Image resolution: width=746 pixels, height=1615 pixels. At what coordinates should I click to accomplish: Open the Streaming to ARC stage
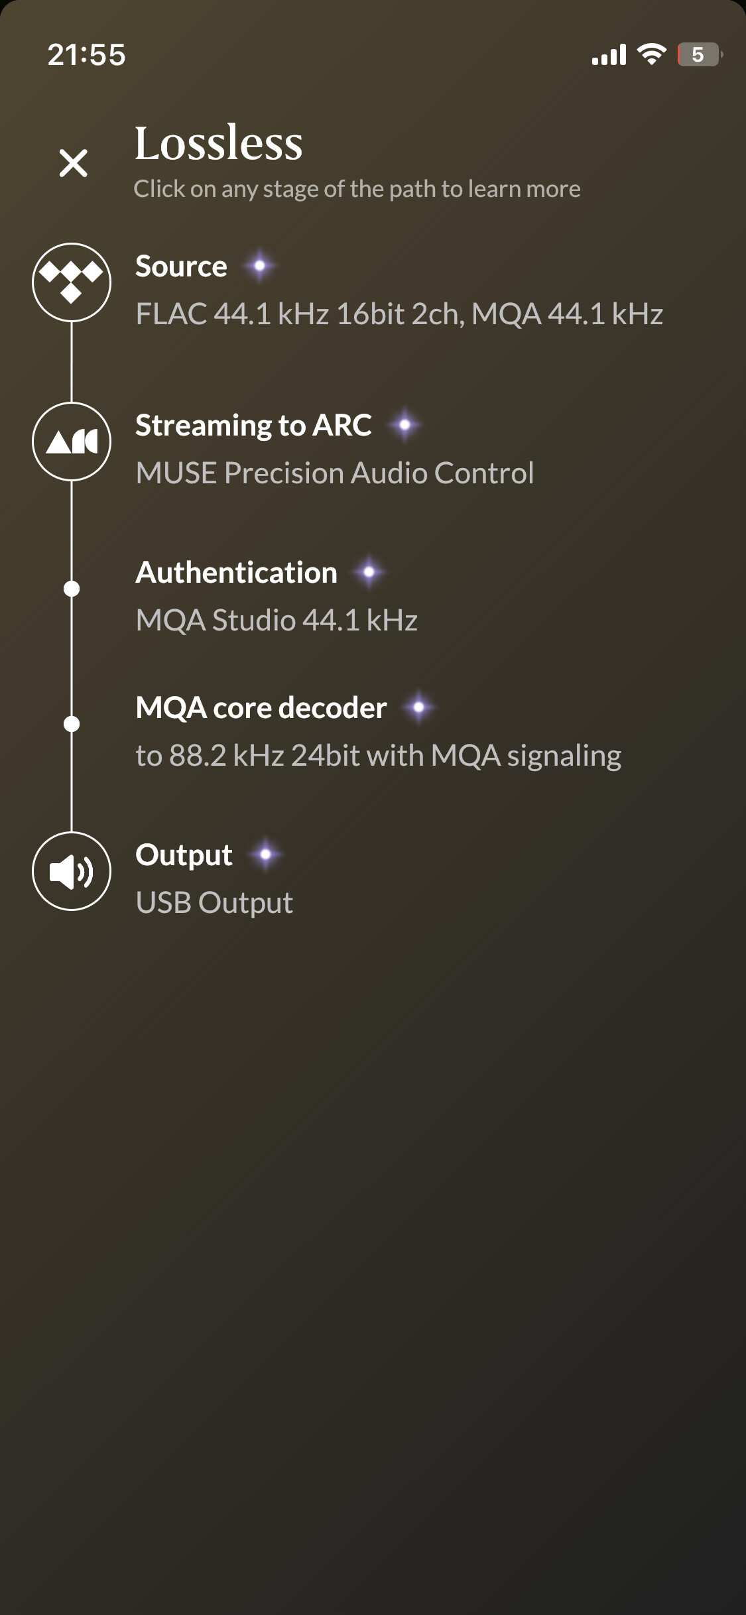pos(253,426)
